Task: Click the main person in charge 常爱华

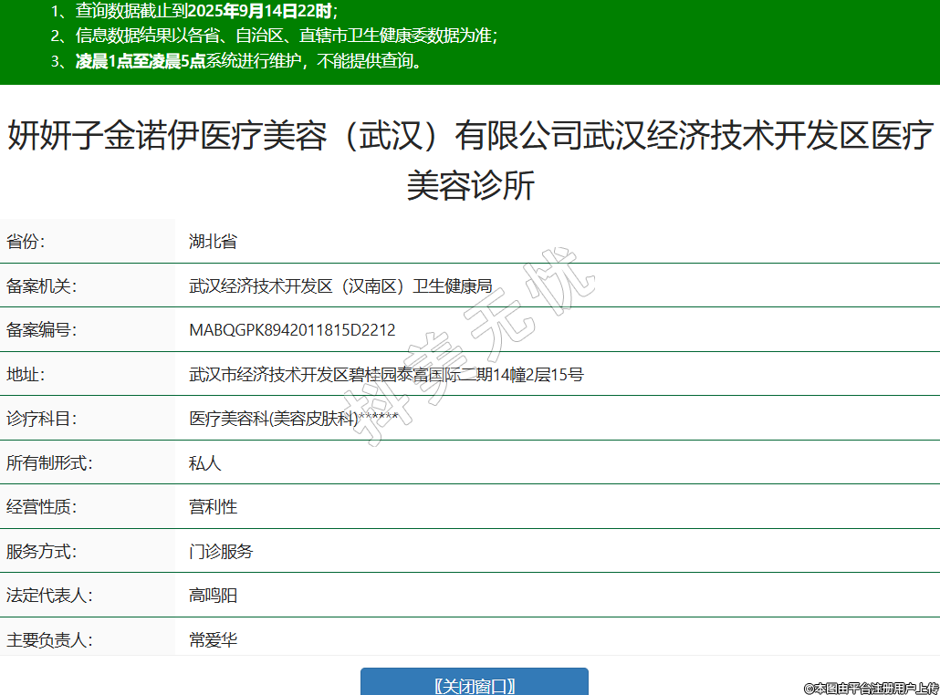Action: click(213, 640)
